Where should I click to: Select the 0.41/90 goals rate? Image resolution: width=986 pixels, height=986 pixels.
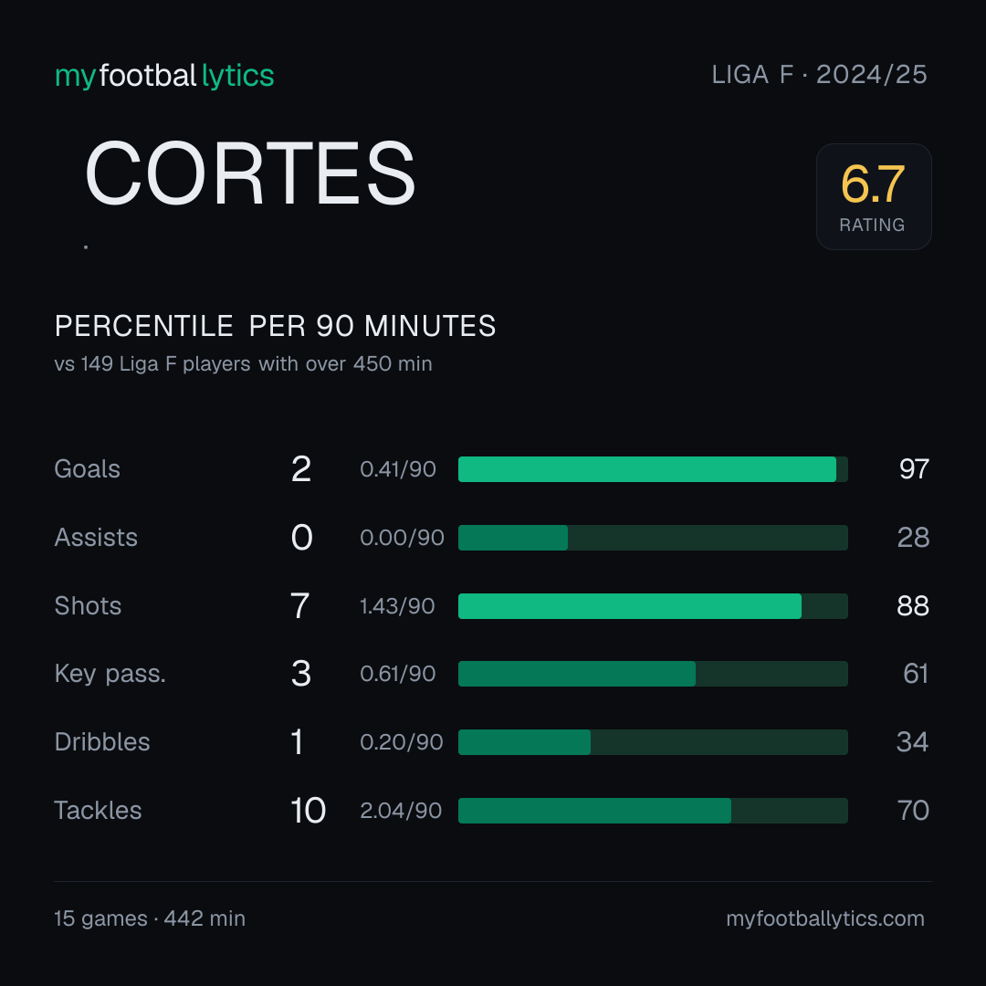[398, 469]
